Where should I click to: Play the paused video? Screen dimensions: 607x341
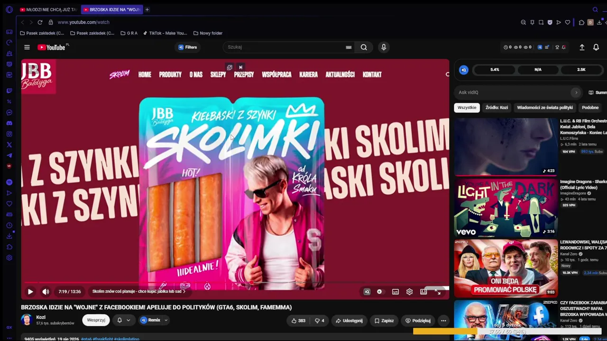point(30,292)
